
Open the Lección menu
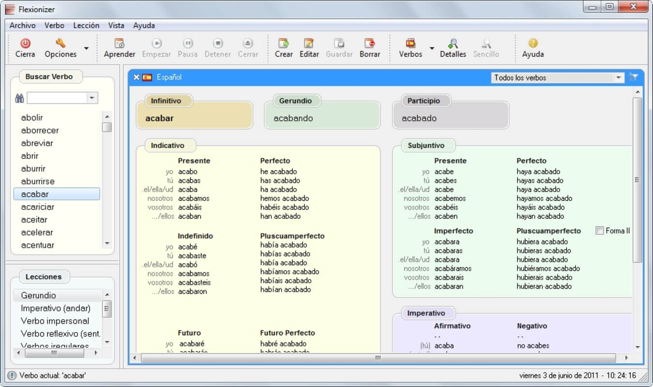click(86, 26)
